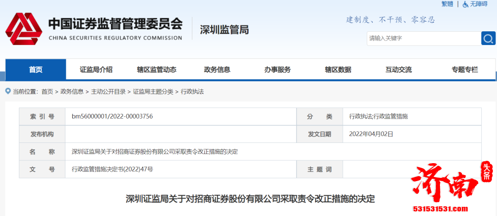497x216 pixels.
Task: Focus the 请输入关键字 search field
Action: (424, 38)
